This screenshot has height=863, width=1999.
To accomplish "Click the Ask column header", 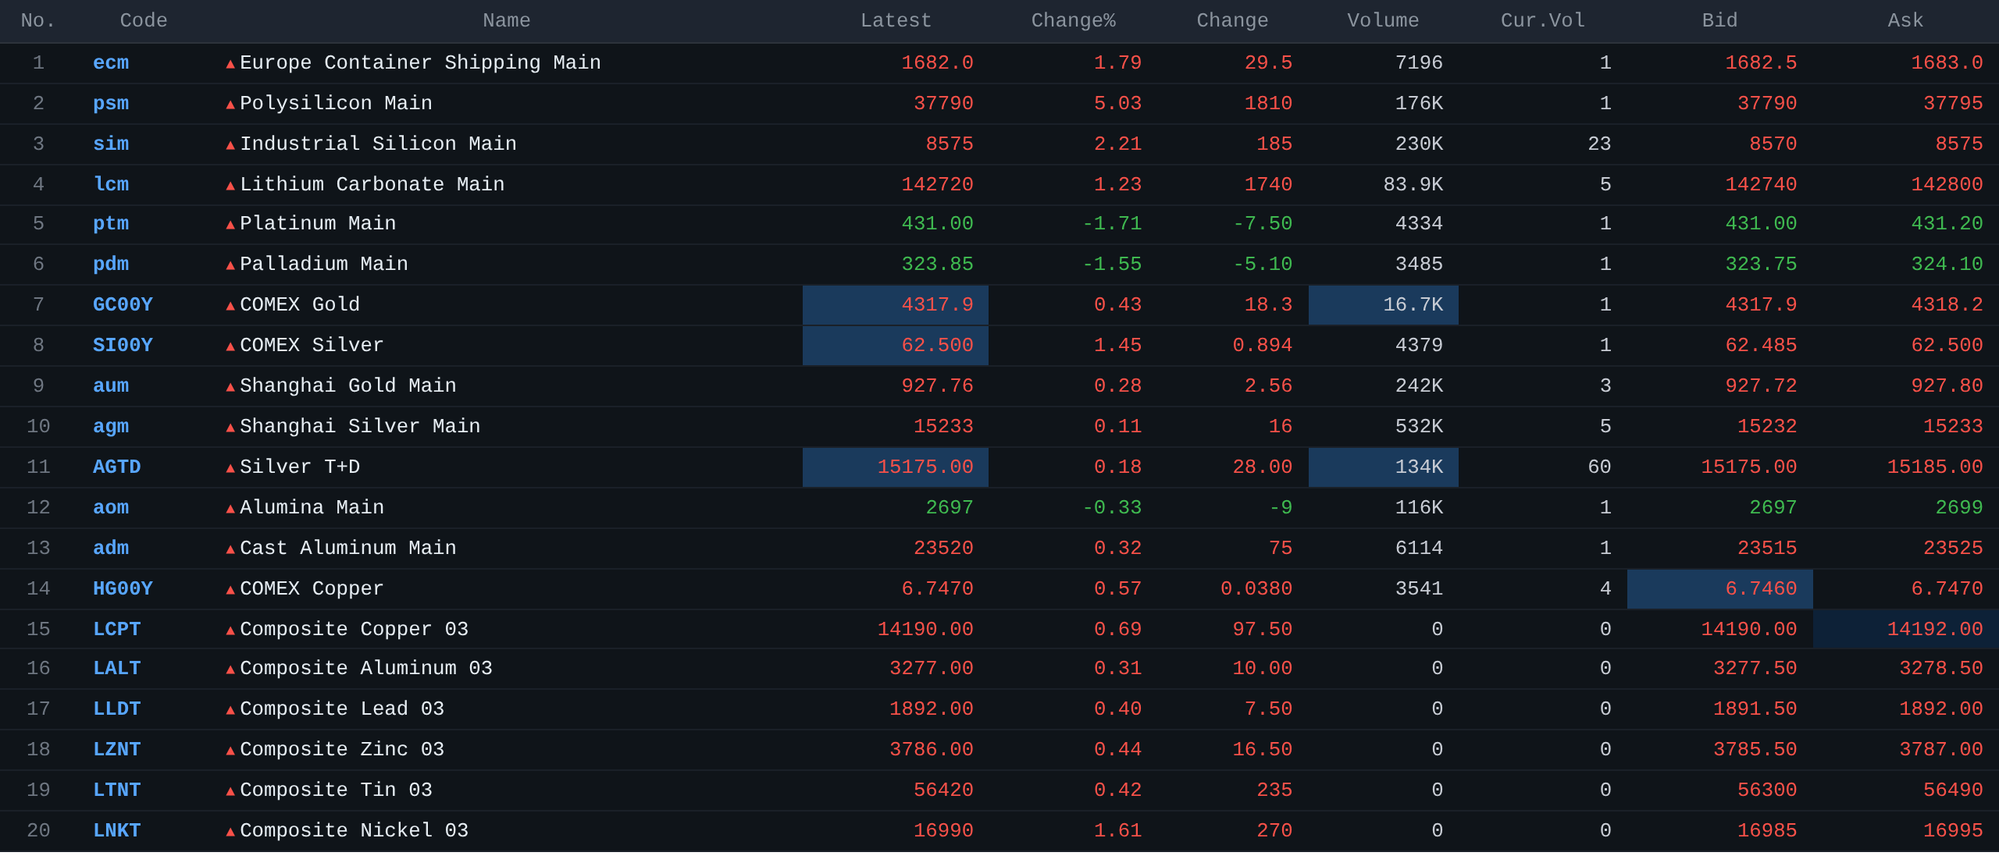I will (x=1905, y=21).
